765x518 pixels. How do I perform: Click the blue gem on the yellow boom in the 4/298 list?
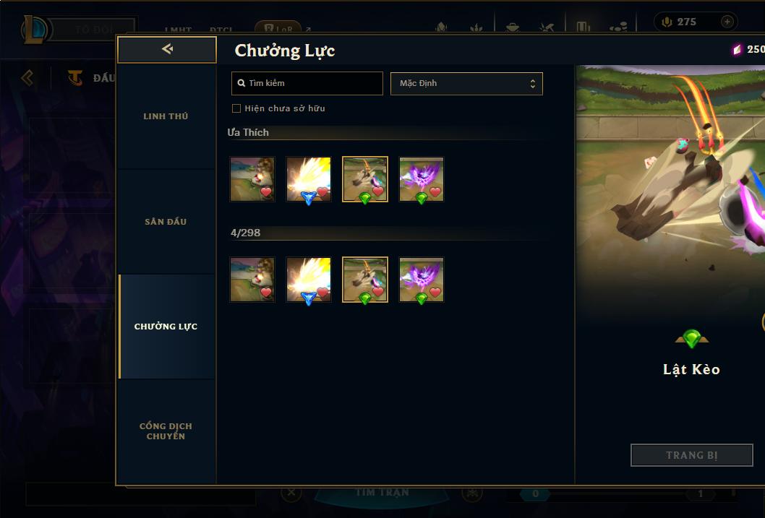[308, 297]
